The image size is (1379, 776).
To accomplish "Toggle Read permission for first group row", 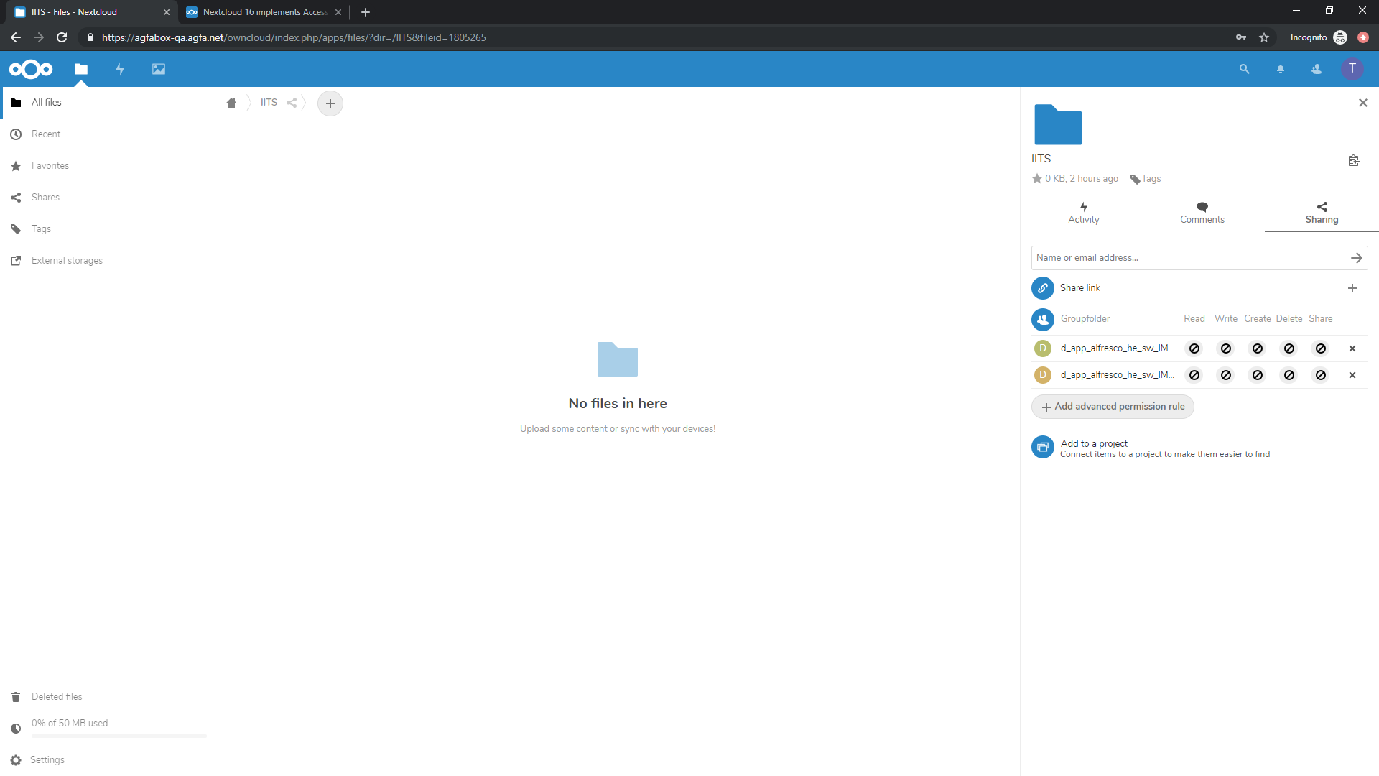I will click(1194, 348).
